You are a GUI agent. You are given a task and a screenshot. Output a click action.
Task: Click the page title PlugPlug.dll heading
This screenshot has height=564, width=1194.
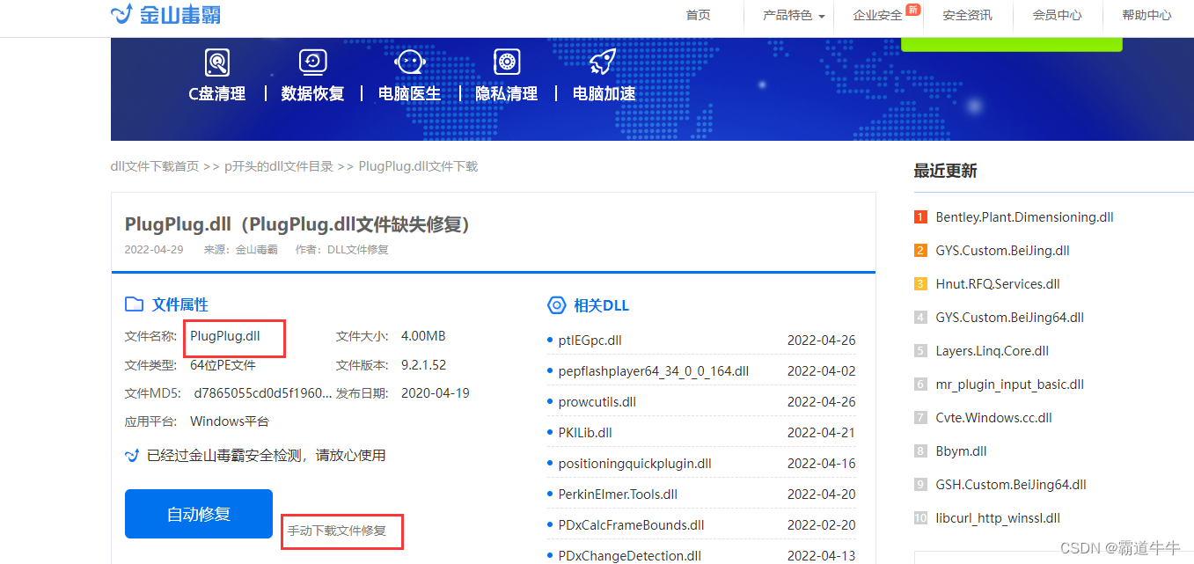tap(298, 225)
